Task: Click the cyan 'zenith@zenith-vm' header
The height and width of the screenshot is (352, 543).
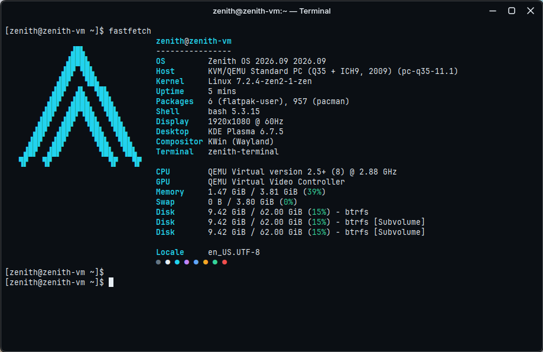Action: tap(194, 41)
